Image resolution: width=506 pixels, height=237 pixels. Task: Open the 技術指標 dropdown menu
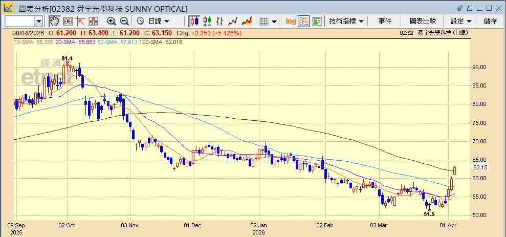point(346,21)
